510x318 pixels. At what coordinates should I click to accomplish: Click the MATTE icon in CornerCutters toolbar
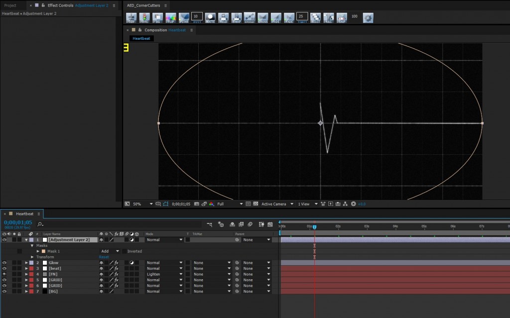click(210, 18)
